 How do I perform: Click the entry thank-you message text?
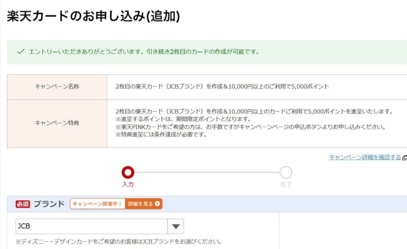click(144, 52)
